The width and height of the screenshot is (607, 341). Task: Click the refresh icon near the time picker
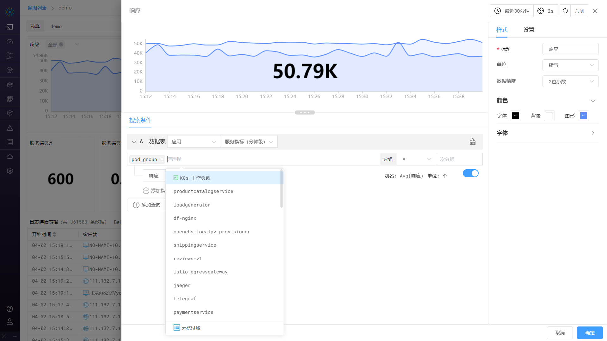tap(565, 10)
